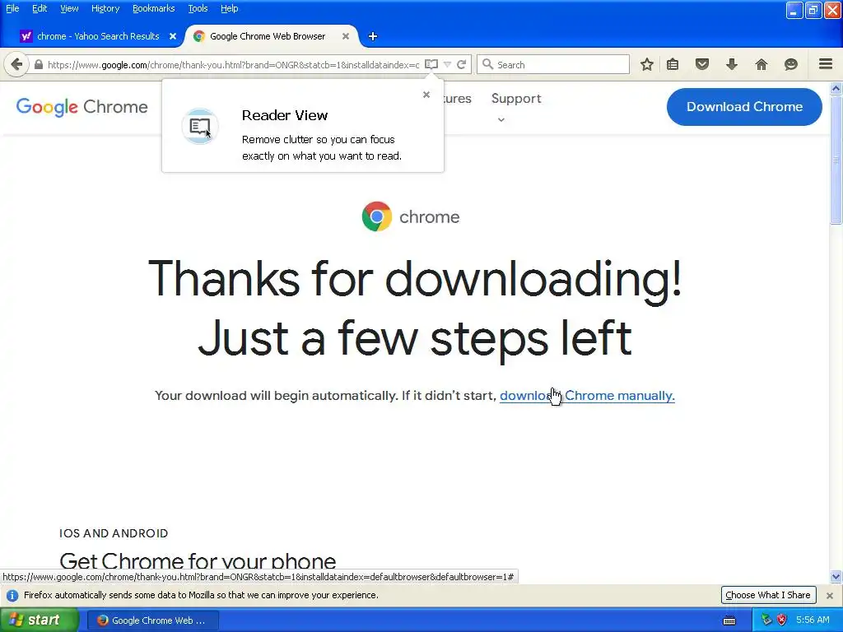The image size is (843, 632).
Task: Click the IOS AND ANDROID label
Action: coord(114,533)
